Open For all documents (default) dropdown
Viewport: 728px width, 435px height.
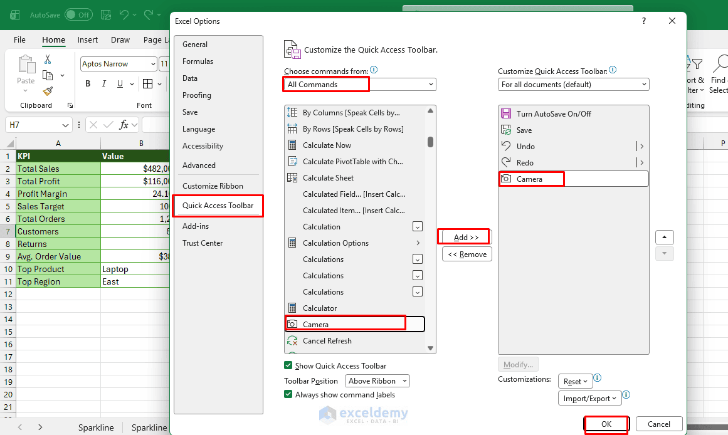[x=573, y=85]
